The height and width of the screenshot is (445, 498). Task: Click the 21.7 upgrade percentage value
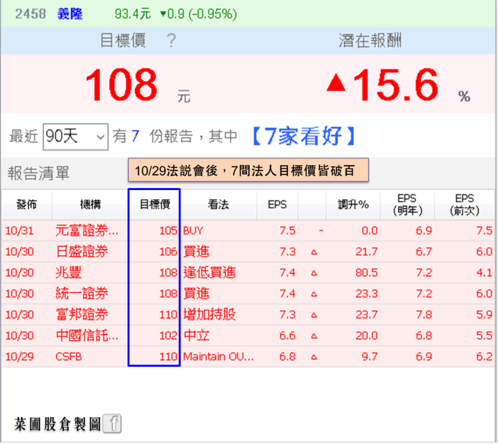pyautogui.click(x=366, y=252)
